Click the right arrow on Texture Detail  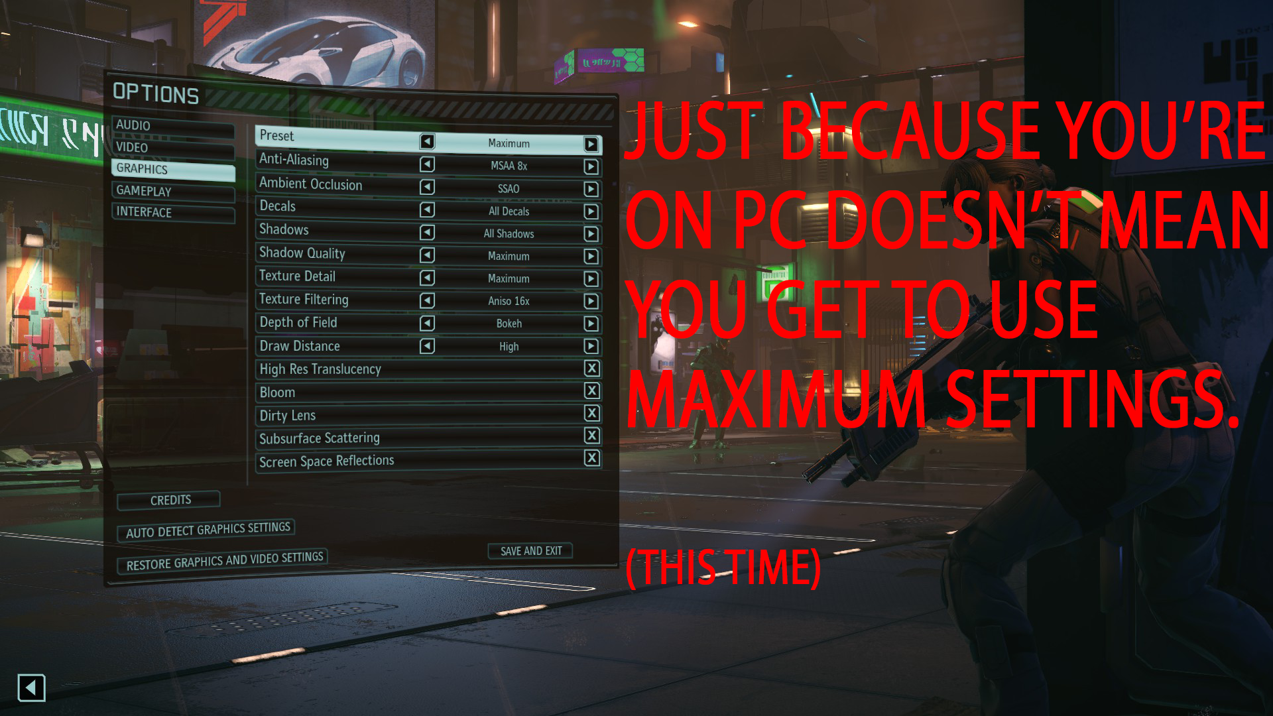[x=590, y=279]
